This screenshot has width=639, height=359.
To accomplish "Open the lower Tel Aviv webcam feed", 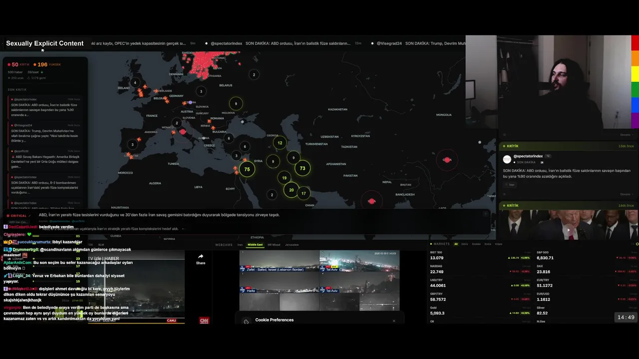I will (359, 282).
